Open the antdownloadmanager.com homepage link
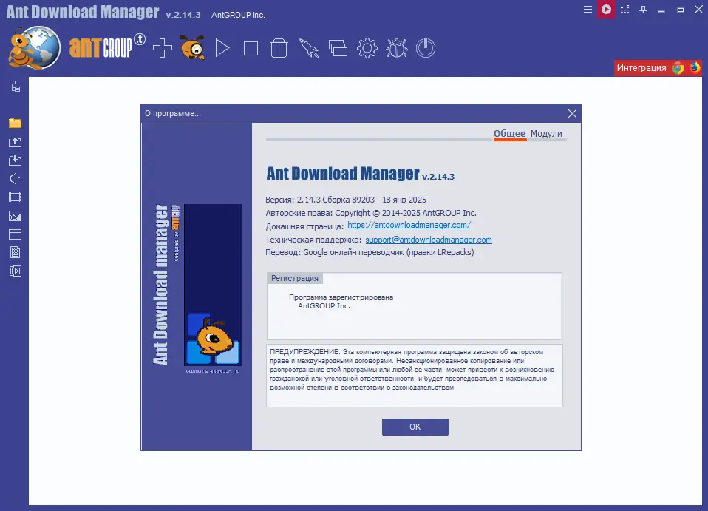Image resolution: width=708 pixels, height=511 pixels. point(409,225)
